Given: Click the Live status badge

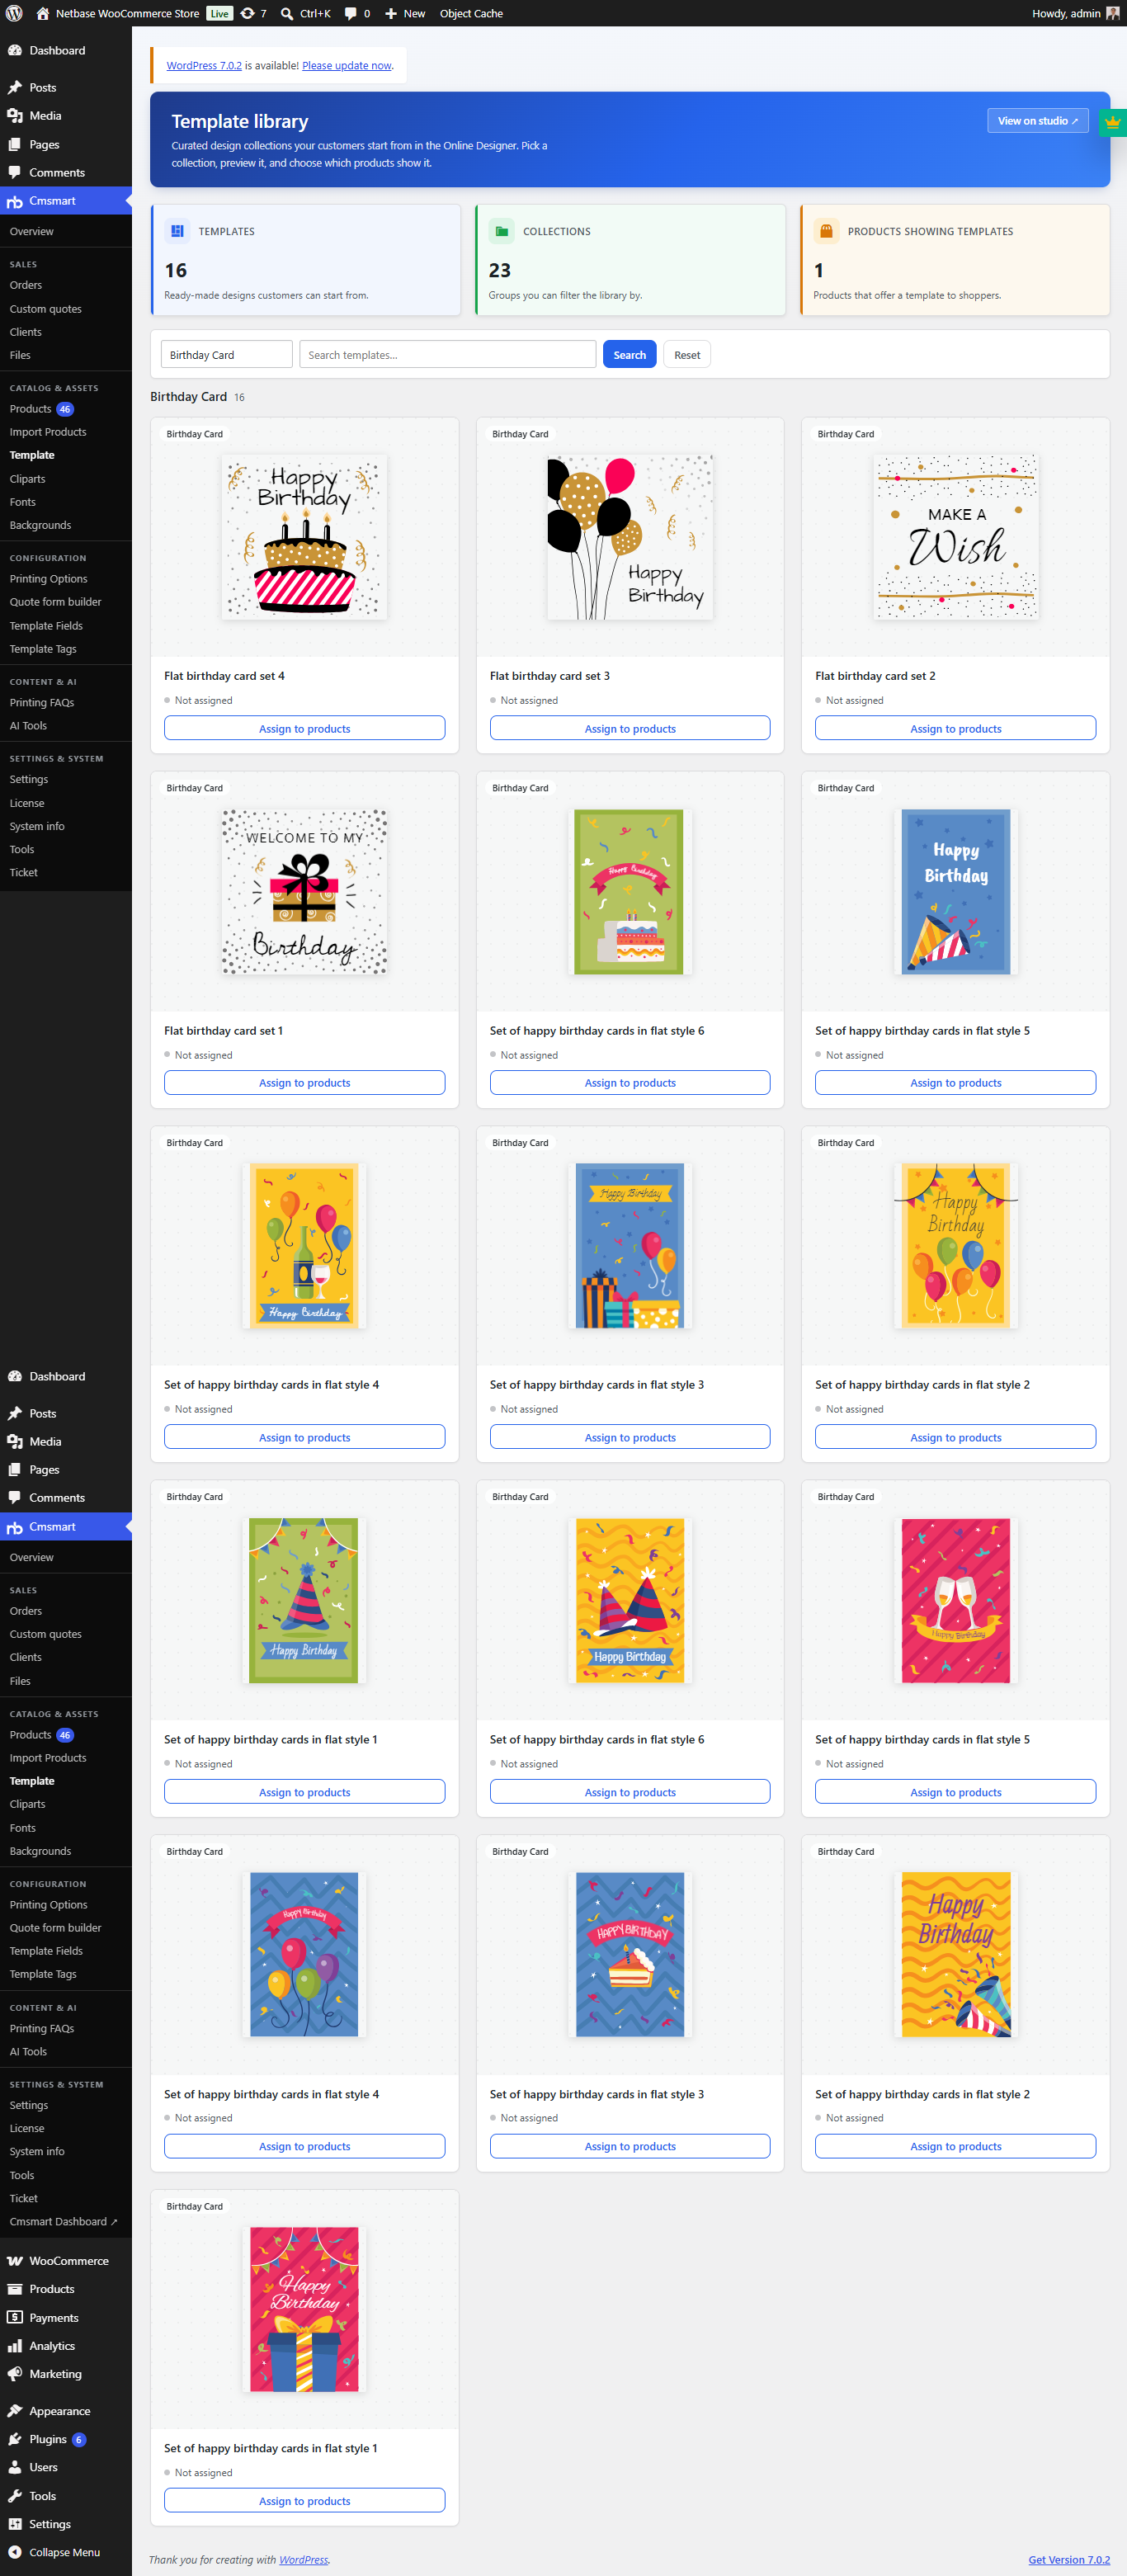Looking at the screenshot, I should tap(219, 13).
